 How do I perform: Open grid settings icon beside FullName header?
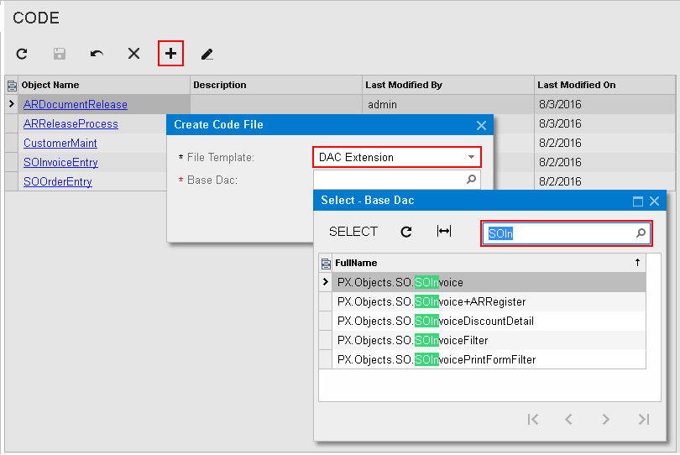326,264
